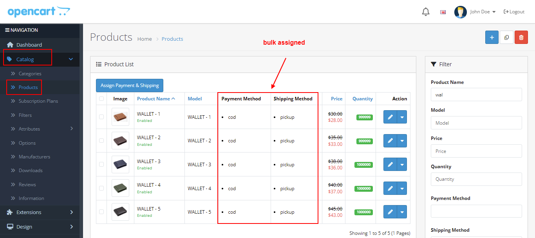Sort by Model column header
Viewport: 535px width, 238px height.
point(195,99)
